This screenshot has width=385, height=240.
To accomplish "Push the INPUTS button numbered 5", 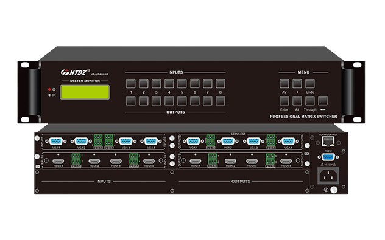I will [182, 84].
